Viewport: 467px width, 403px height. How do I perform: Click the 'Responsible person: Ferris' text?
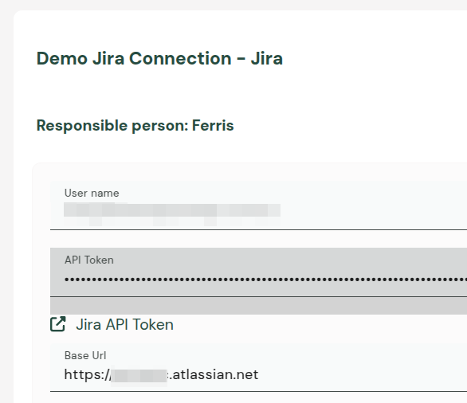pyautogui.click(x=135, y=125)
